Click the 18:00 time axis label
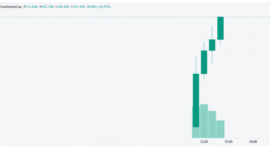This screenshot has height=155, width=270. click(253, 142)
